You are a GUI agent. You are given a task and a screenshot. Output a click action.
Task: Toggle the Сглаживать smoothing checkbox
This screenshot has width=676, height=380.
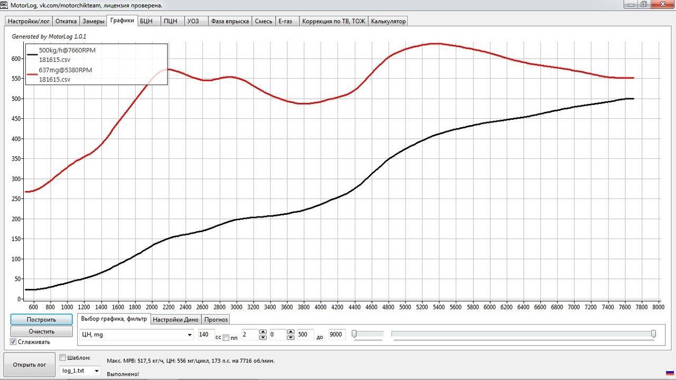pyautogui.click(x=13, y=342)
